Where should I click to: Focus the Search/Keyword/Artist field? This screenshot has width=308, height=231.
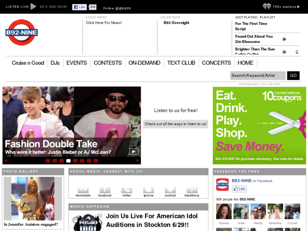coord(258,75)
